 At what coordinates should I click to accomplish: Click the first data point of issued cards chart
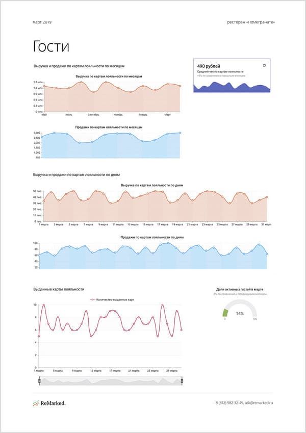(39, 336)
